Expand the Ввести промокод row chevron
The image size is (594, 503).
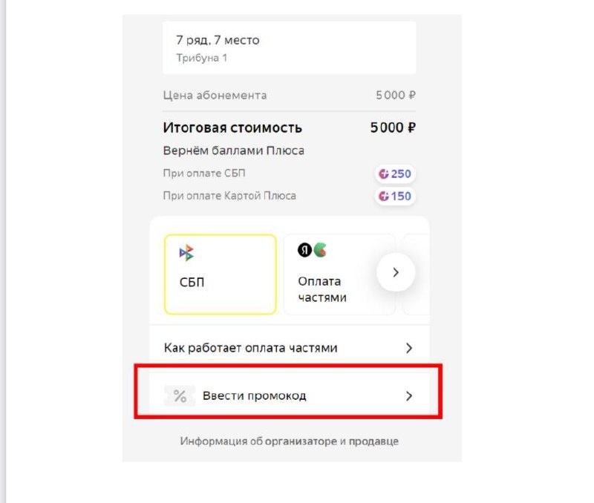click(x=409, y=395)
